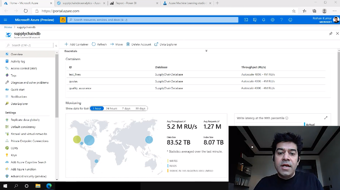Collapse the left navigation menu

(x=56, y=45)
